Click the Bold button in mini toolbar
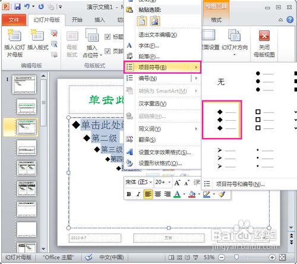The image size is (297, 264). point(129,194)
